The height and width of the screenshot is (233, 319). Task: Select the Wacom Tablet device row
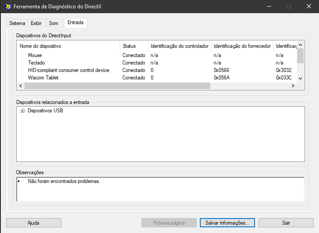pyautogui.click(x=157, y=78)
